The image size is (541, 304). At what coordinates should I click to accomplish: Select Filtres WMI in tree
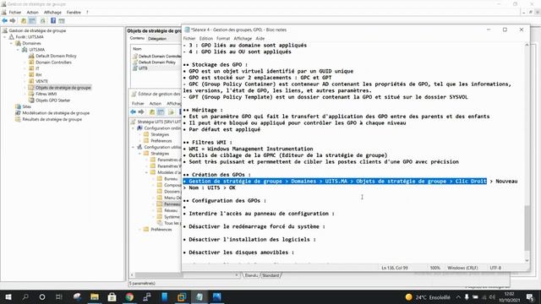pos(46,94)
